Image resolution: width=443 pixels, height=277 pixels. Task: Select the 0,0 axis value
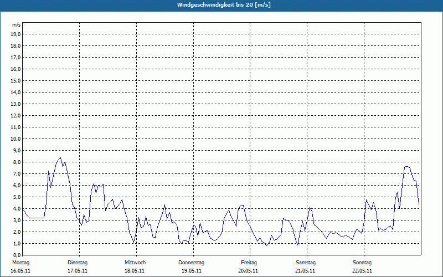(x=16, y=255)
